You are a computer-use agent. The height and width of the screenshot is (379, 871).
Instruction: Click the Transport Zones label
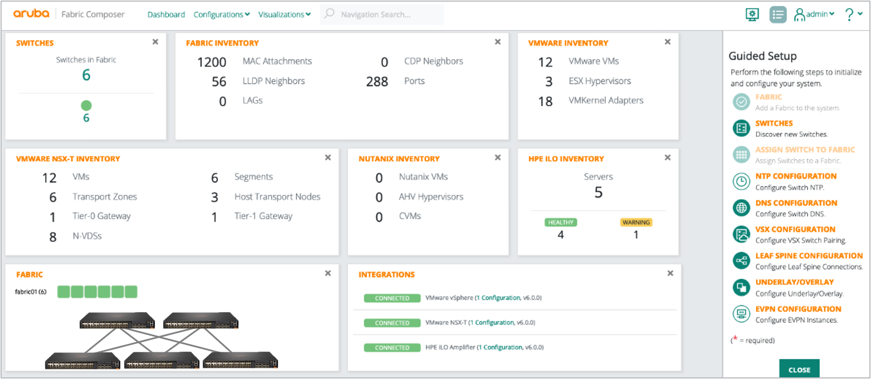coord(105,196)
